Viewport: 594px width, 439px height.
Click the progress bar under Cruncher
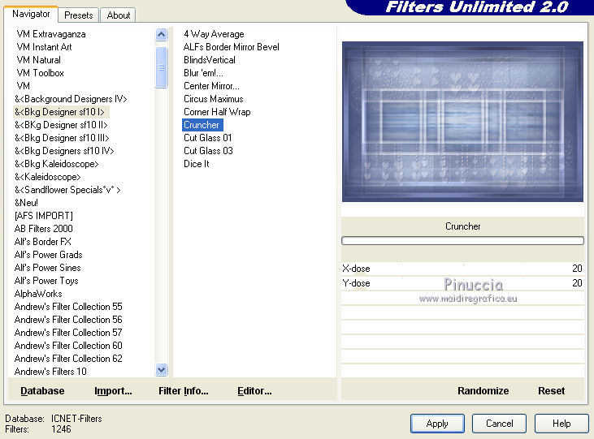(462, 241)
